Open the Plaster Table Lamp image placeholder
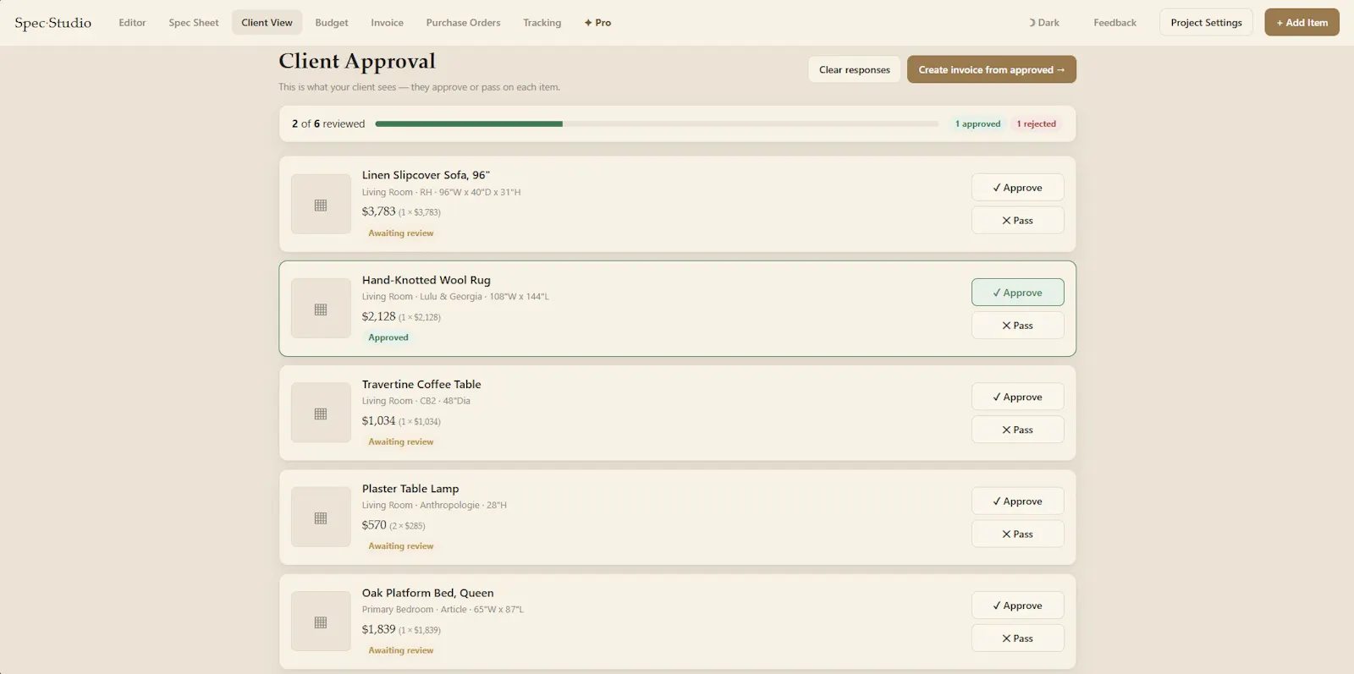Screen dimensions: 1354x674 tap(321, 517)
